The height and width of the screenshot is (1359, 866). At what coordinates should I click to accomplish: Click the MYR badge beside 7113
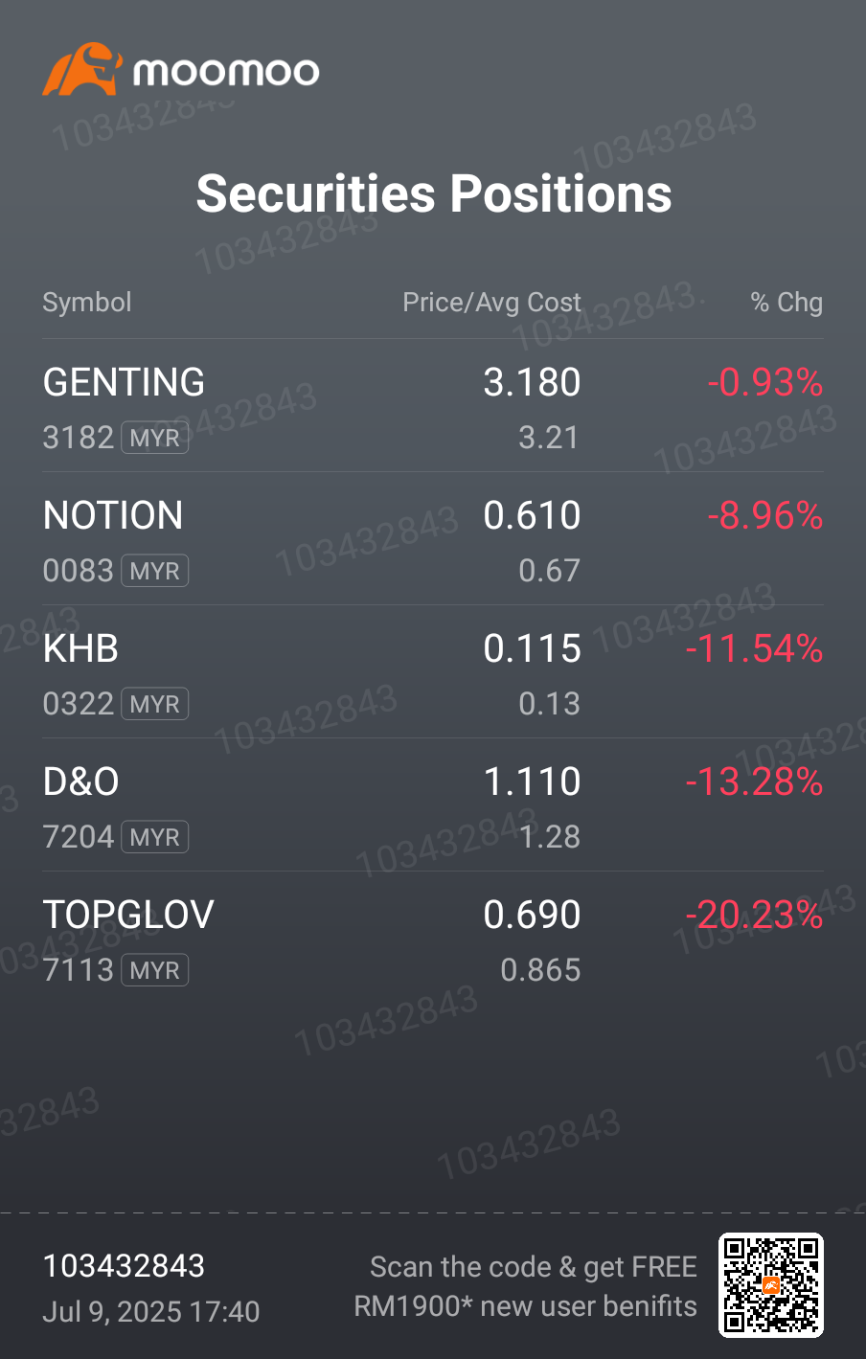point(154,970)
